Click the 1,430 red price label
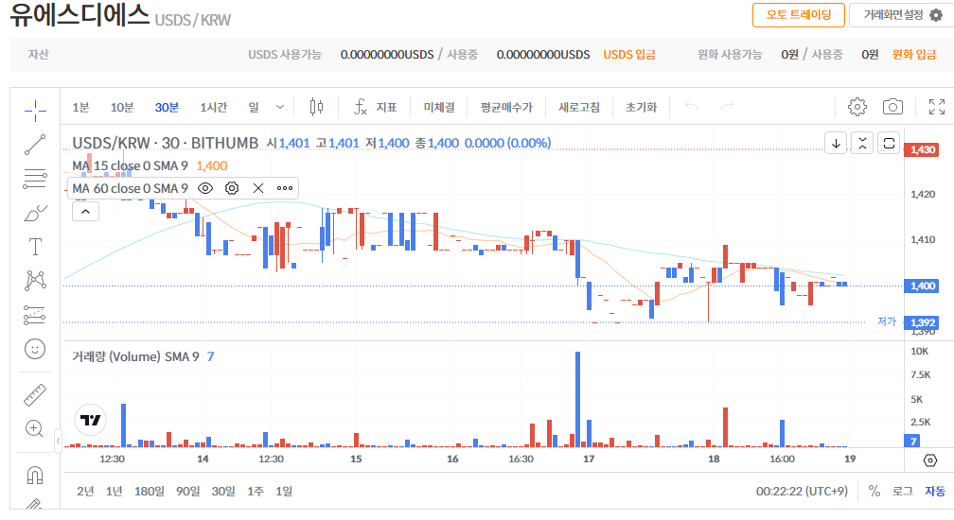Viewport: 954px width, 520px height. point(923,149)
